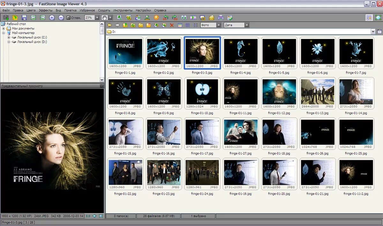Select the hand pan cursor tool
This screenshot has width=383, height=226.
[x=104, y=18]
